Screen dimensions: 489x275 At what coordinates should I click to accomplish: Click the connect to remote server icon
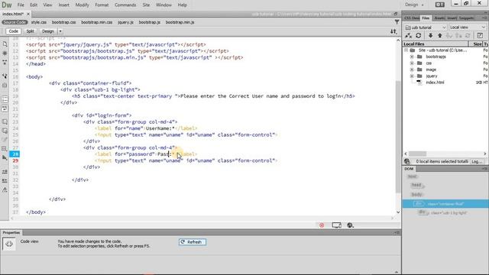point(409,36)
